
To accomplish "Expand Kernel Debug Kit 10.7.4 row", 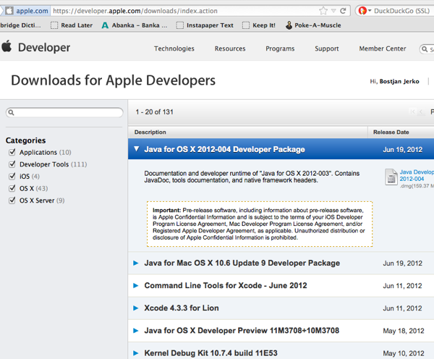I will tap(136, 353).
